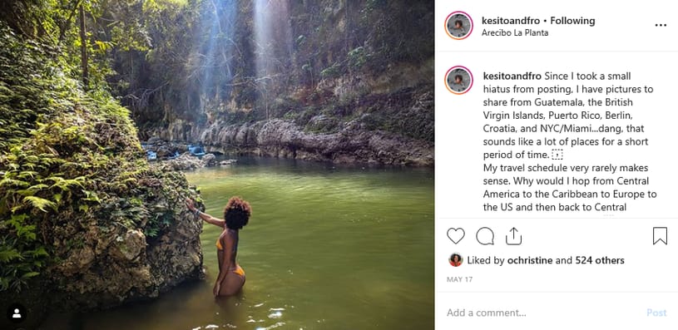The width and height of the screenshot is (678, 330).
Task: Save the post with the bookmark icon
Action: [x=660, y=236]
